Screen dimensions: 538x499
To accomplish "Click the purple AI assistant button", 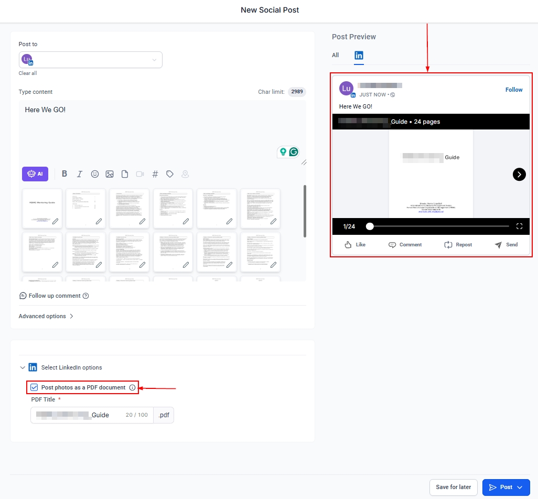I will coord(35,174).
